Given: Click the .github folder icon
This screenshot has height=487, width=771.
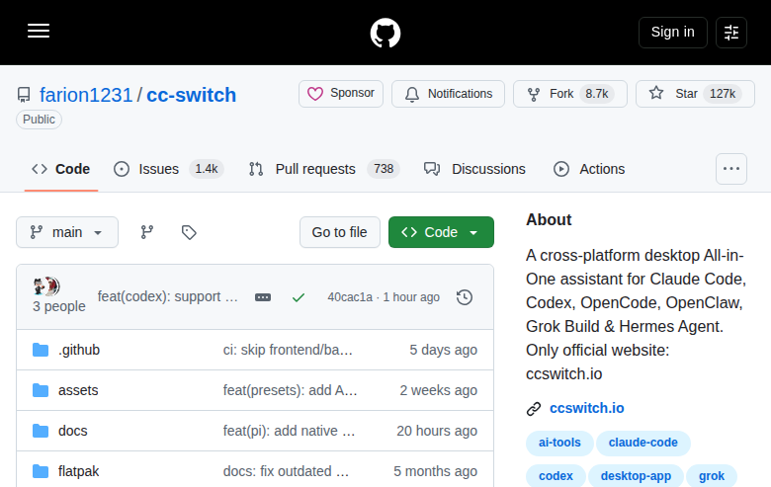Looking at the screenshot, I should point(41,350).
